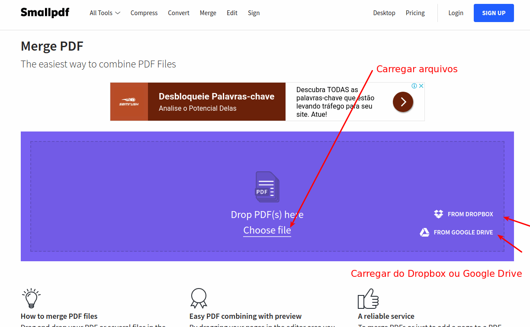The width and height of the screenshot is (530, 327).
Task: Close the Semrush advertisement
Action: (x=421, y=86)
